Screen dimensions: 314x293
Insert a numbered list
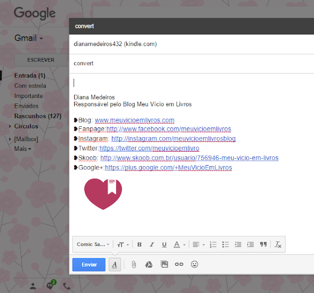(213, 244)
